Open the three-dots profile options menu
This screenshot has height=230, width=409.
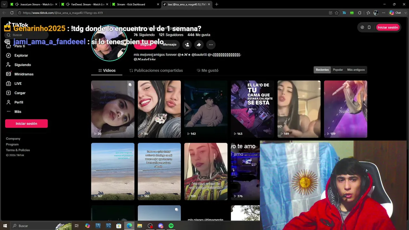coord(211,45)
